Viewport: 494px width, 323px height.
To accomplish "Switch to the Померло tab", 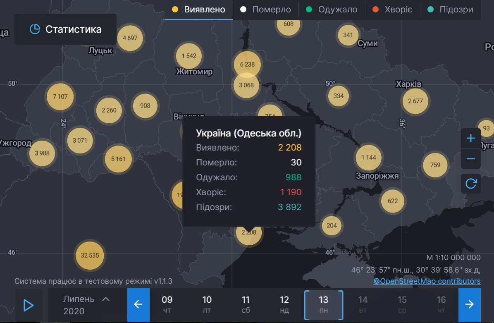I will tap(265, 10).
